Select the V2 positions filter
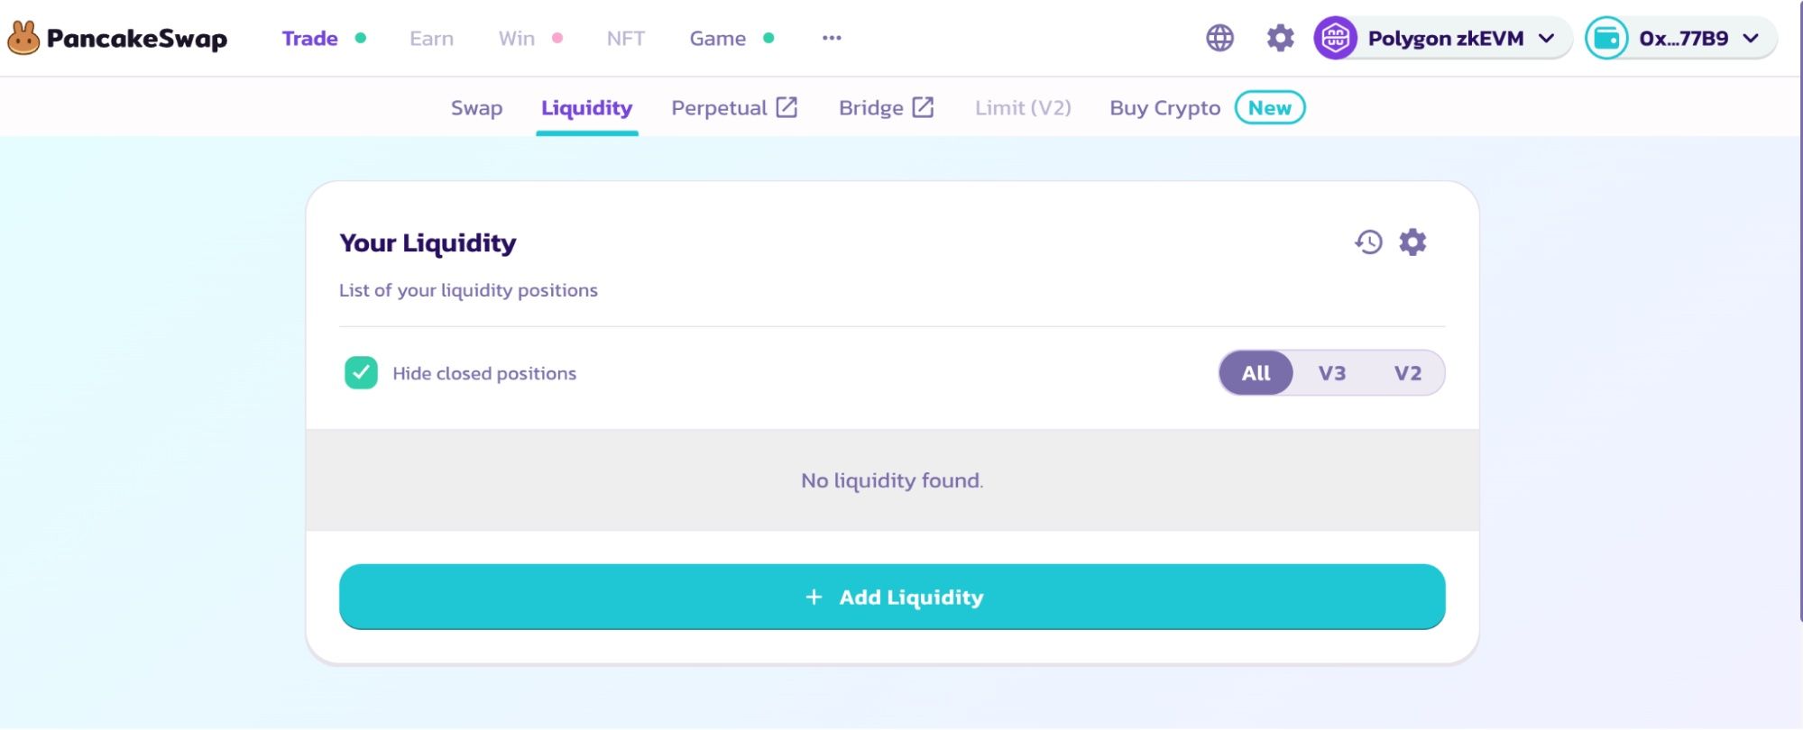The width and height of the screenshot is (1803, 730). (1407, 373)
